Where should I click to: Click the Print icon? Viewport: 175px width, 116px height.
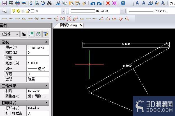coord(24,3)
